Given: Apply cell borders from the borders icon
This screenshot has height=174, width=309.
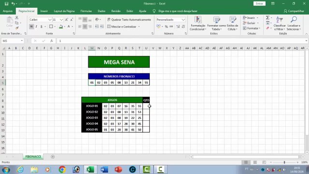Looking at the screenshot, I should coord(51,27).
